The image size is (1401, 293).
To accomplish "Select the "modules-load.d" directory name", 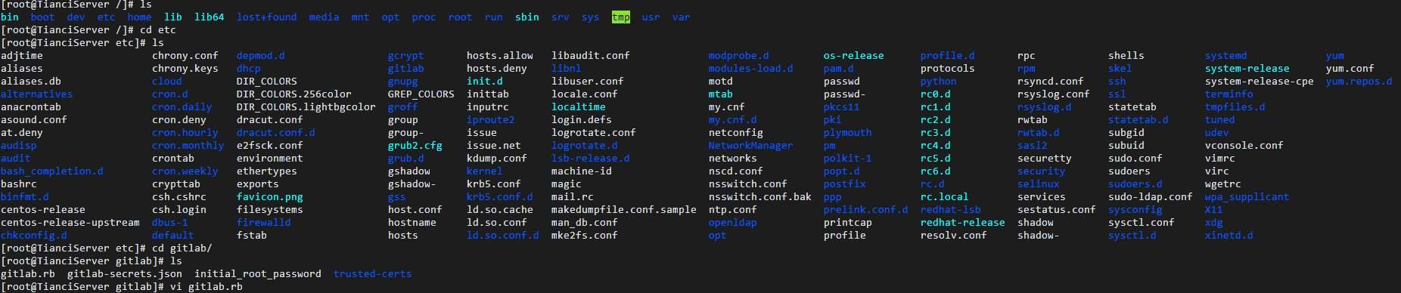I will (751, 69).
